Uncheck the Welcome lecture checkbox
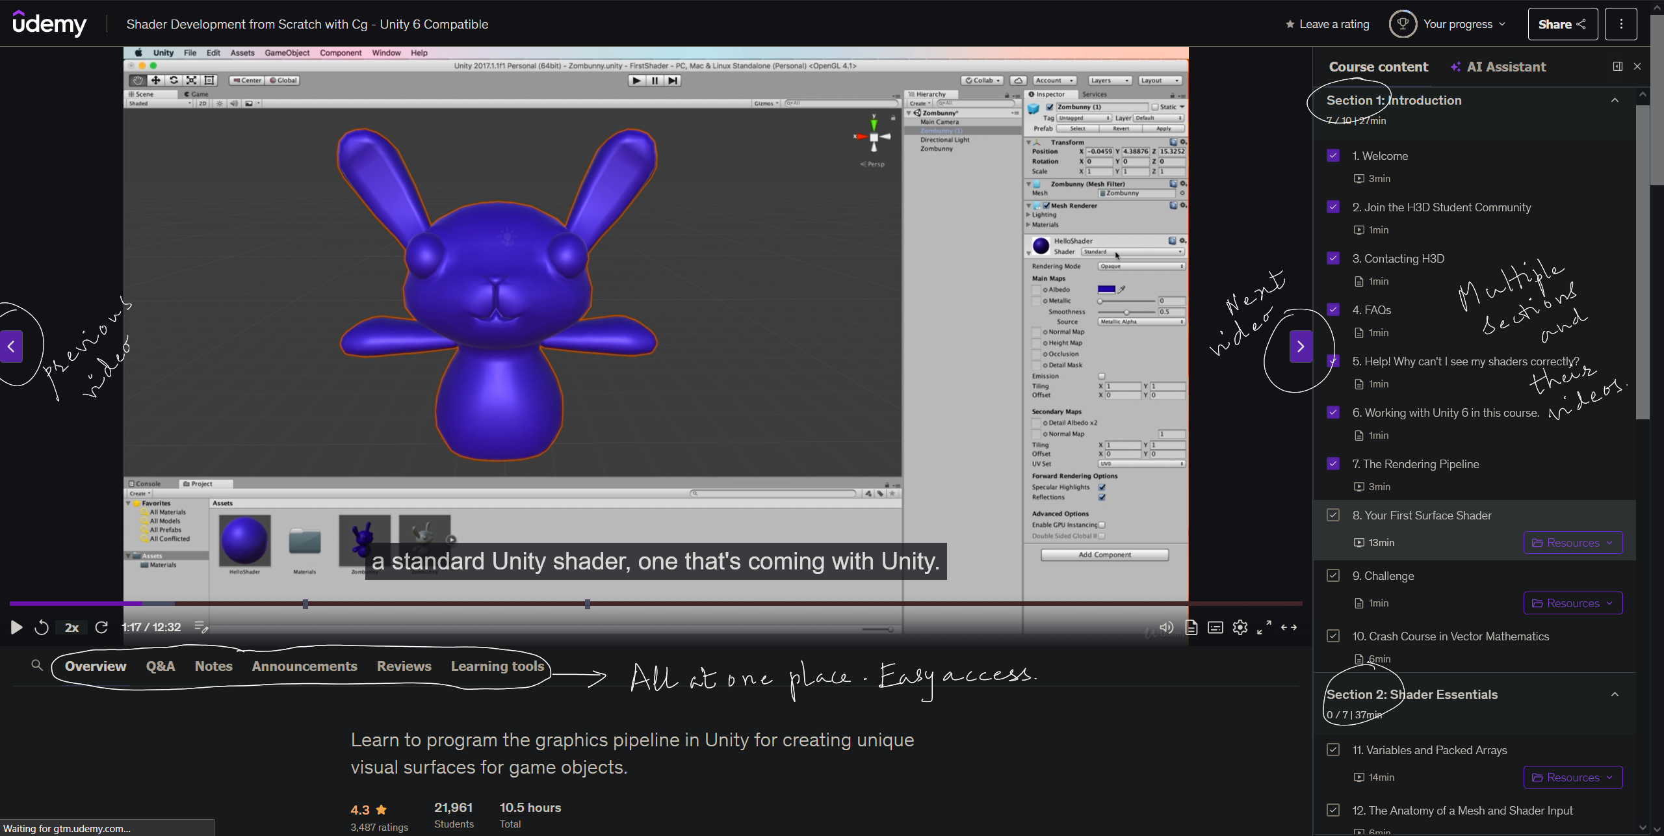This screenshot has height=836, width=1664. click(x=1333, y=155)
